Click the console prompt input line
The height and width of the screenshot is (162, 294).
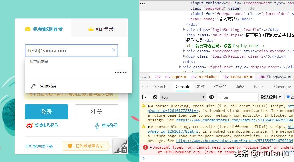pyautogui.click(x=217, y=158)
